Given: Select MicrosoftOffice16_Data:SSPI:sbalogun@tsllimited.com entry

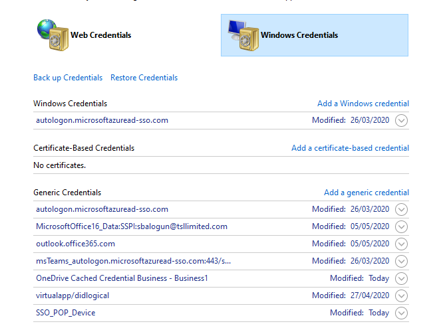Looking at the screenshot, I should click(132, 226).
